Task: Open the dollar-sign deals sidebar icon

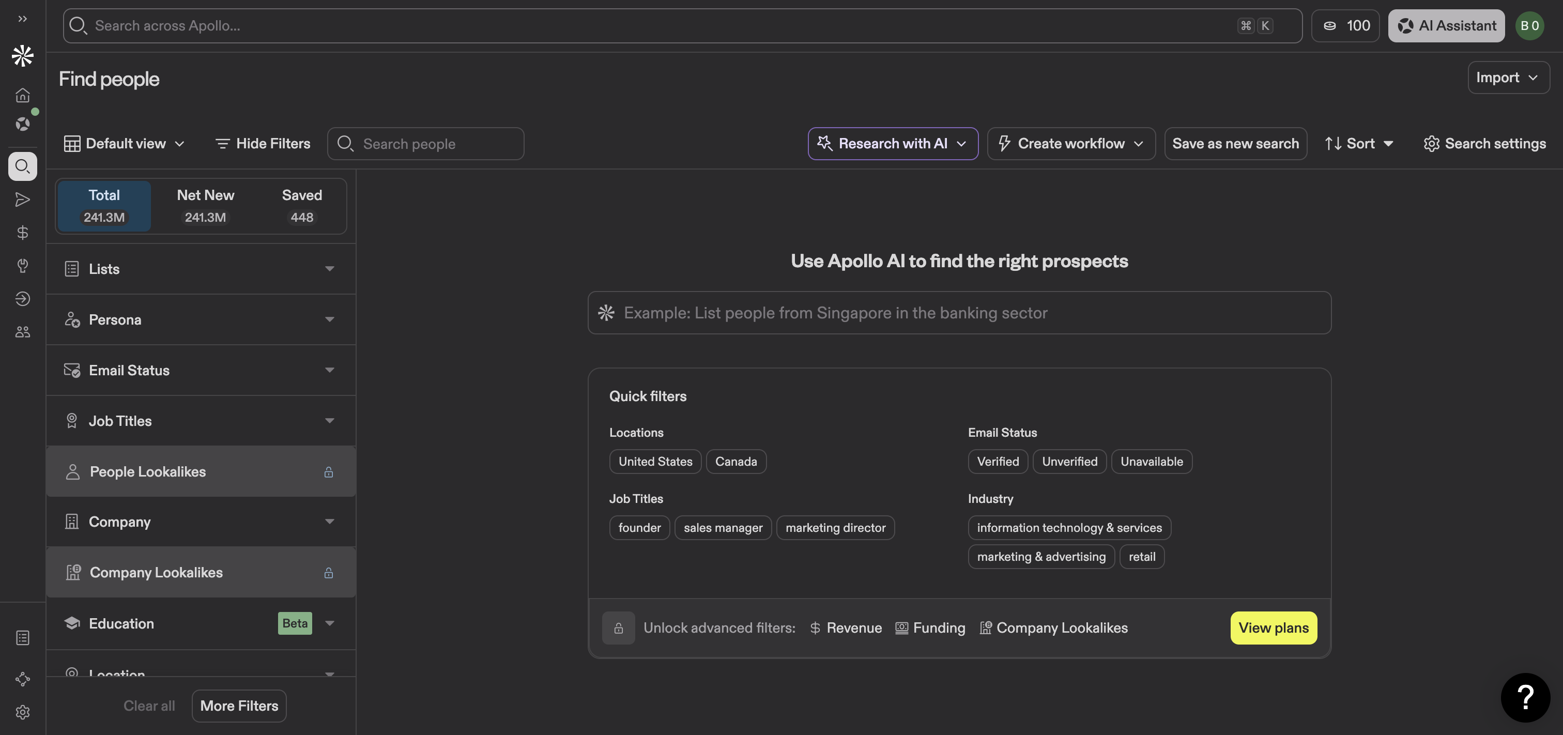Action: [x=22, y=233]
